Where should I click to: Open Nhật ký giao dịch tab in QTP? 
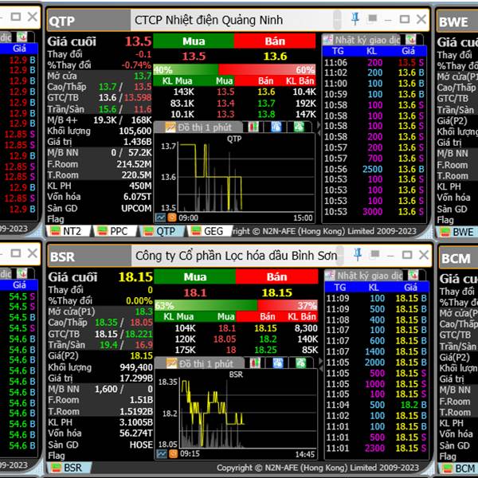click(x=362, y=40)
